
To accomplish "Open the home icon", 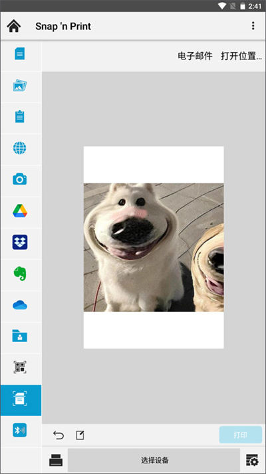I will [14, 26].
